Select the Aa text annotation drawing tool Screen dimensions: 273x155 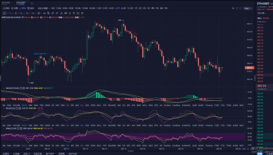click(x=44, y=13)
